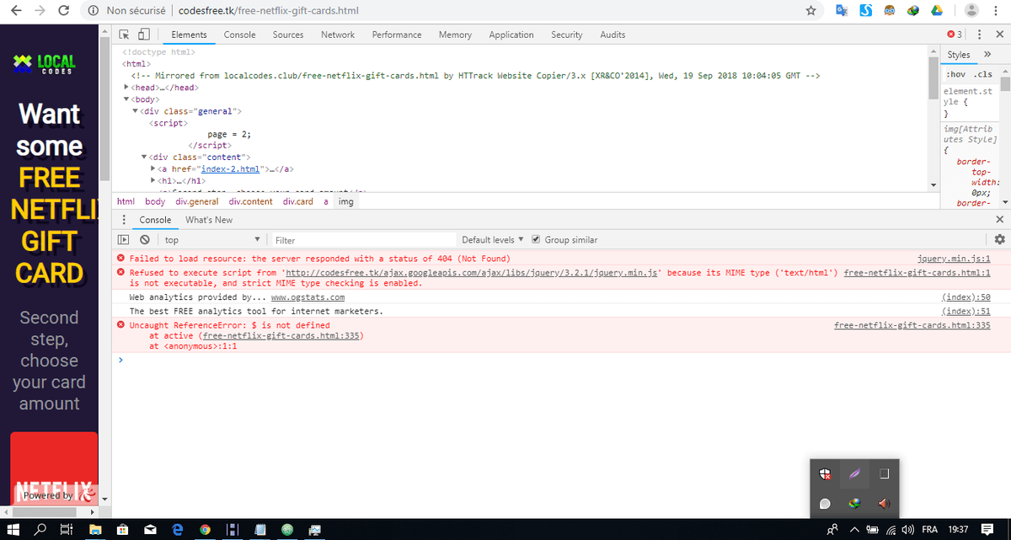Open console settings via the gear icon
1011x540 pixels.
click(x=999, y=239)
